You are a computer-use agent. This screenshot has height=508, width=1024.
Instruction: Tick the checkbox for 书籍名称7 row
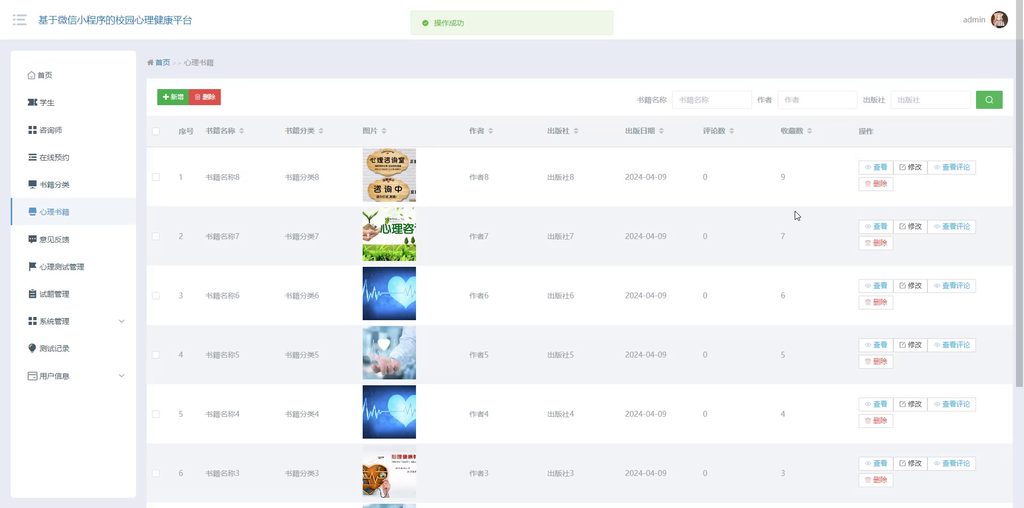(156, 236)
